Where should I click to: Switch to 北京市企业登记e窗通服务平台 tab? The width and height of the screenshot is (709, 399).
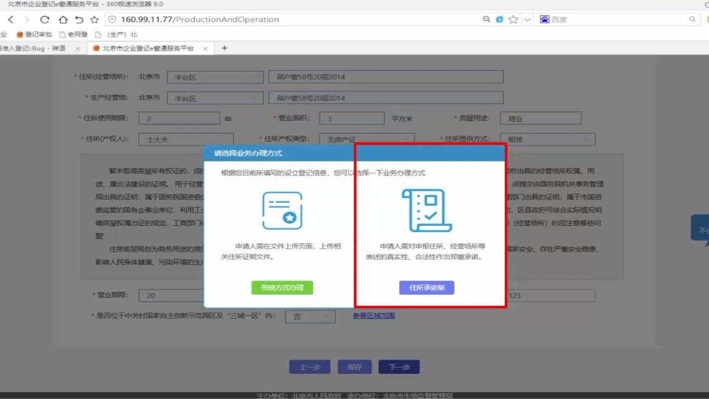[148, 48]
